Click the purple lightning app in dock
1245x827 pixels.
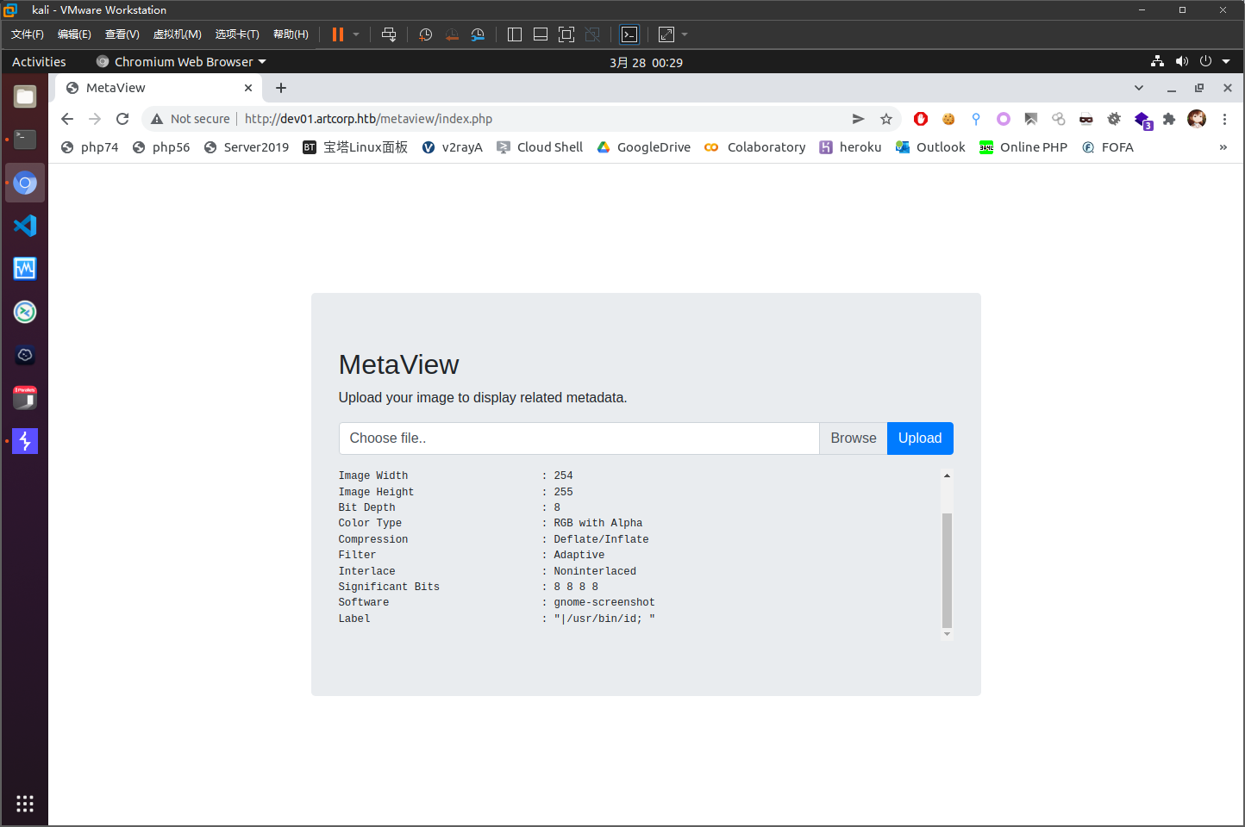(25, 441)
